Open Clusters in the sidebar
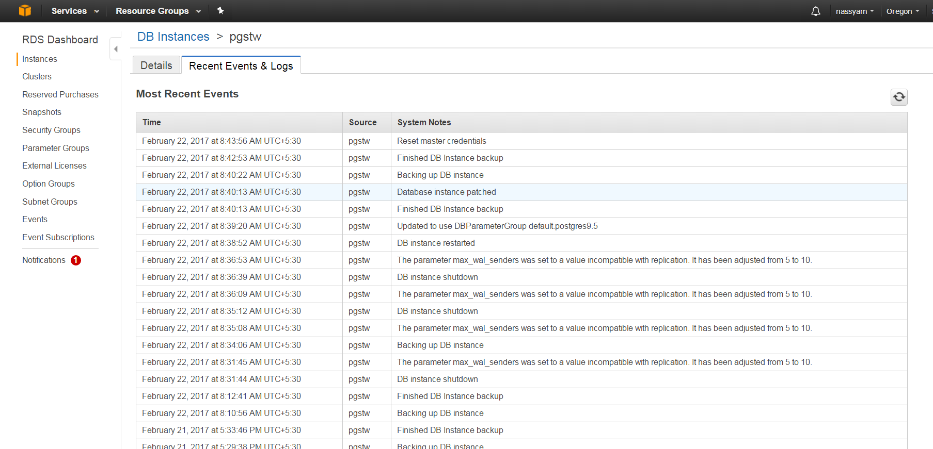This screenshot has width=933, height=449. coord(37,76)
